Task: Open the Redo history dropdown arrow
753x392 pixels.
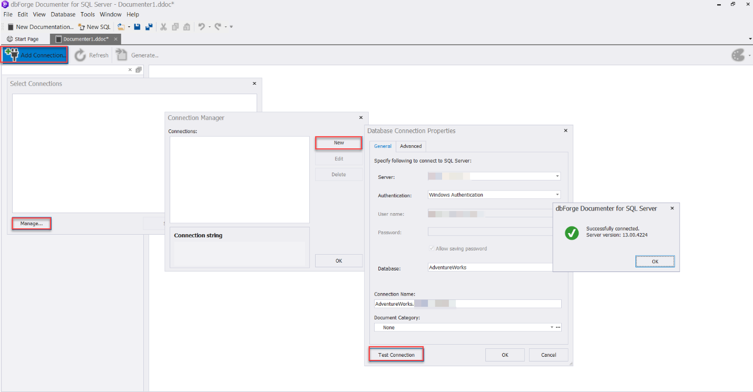Action: point(226,27)
